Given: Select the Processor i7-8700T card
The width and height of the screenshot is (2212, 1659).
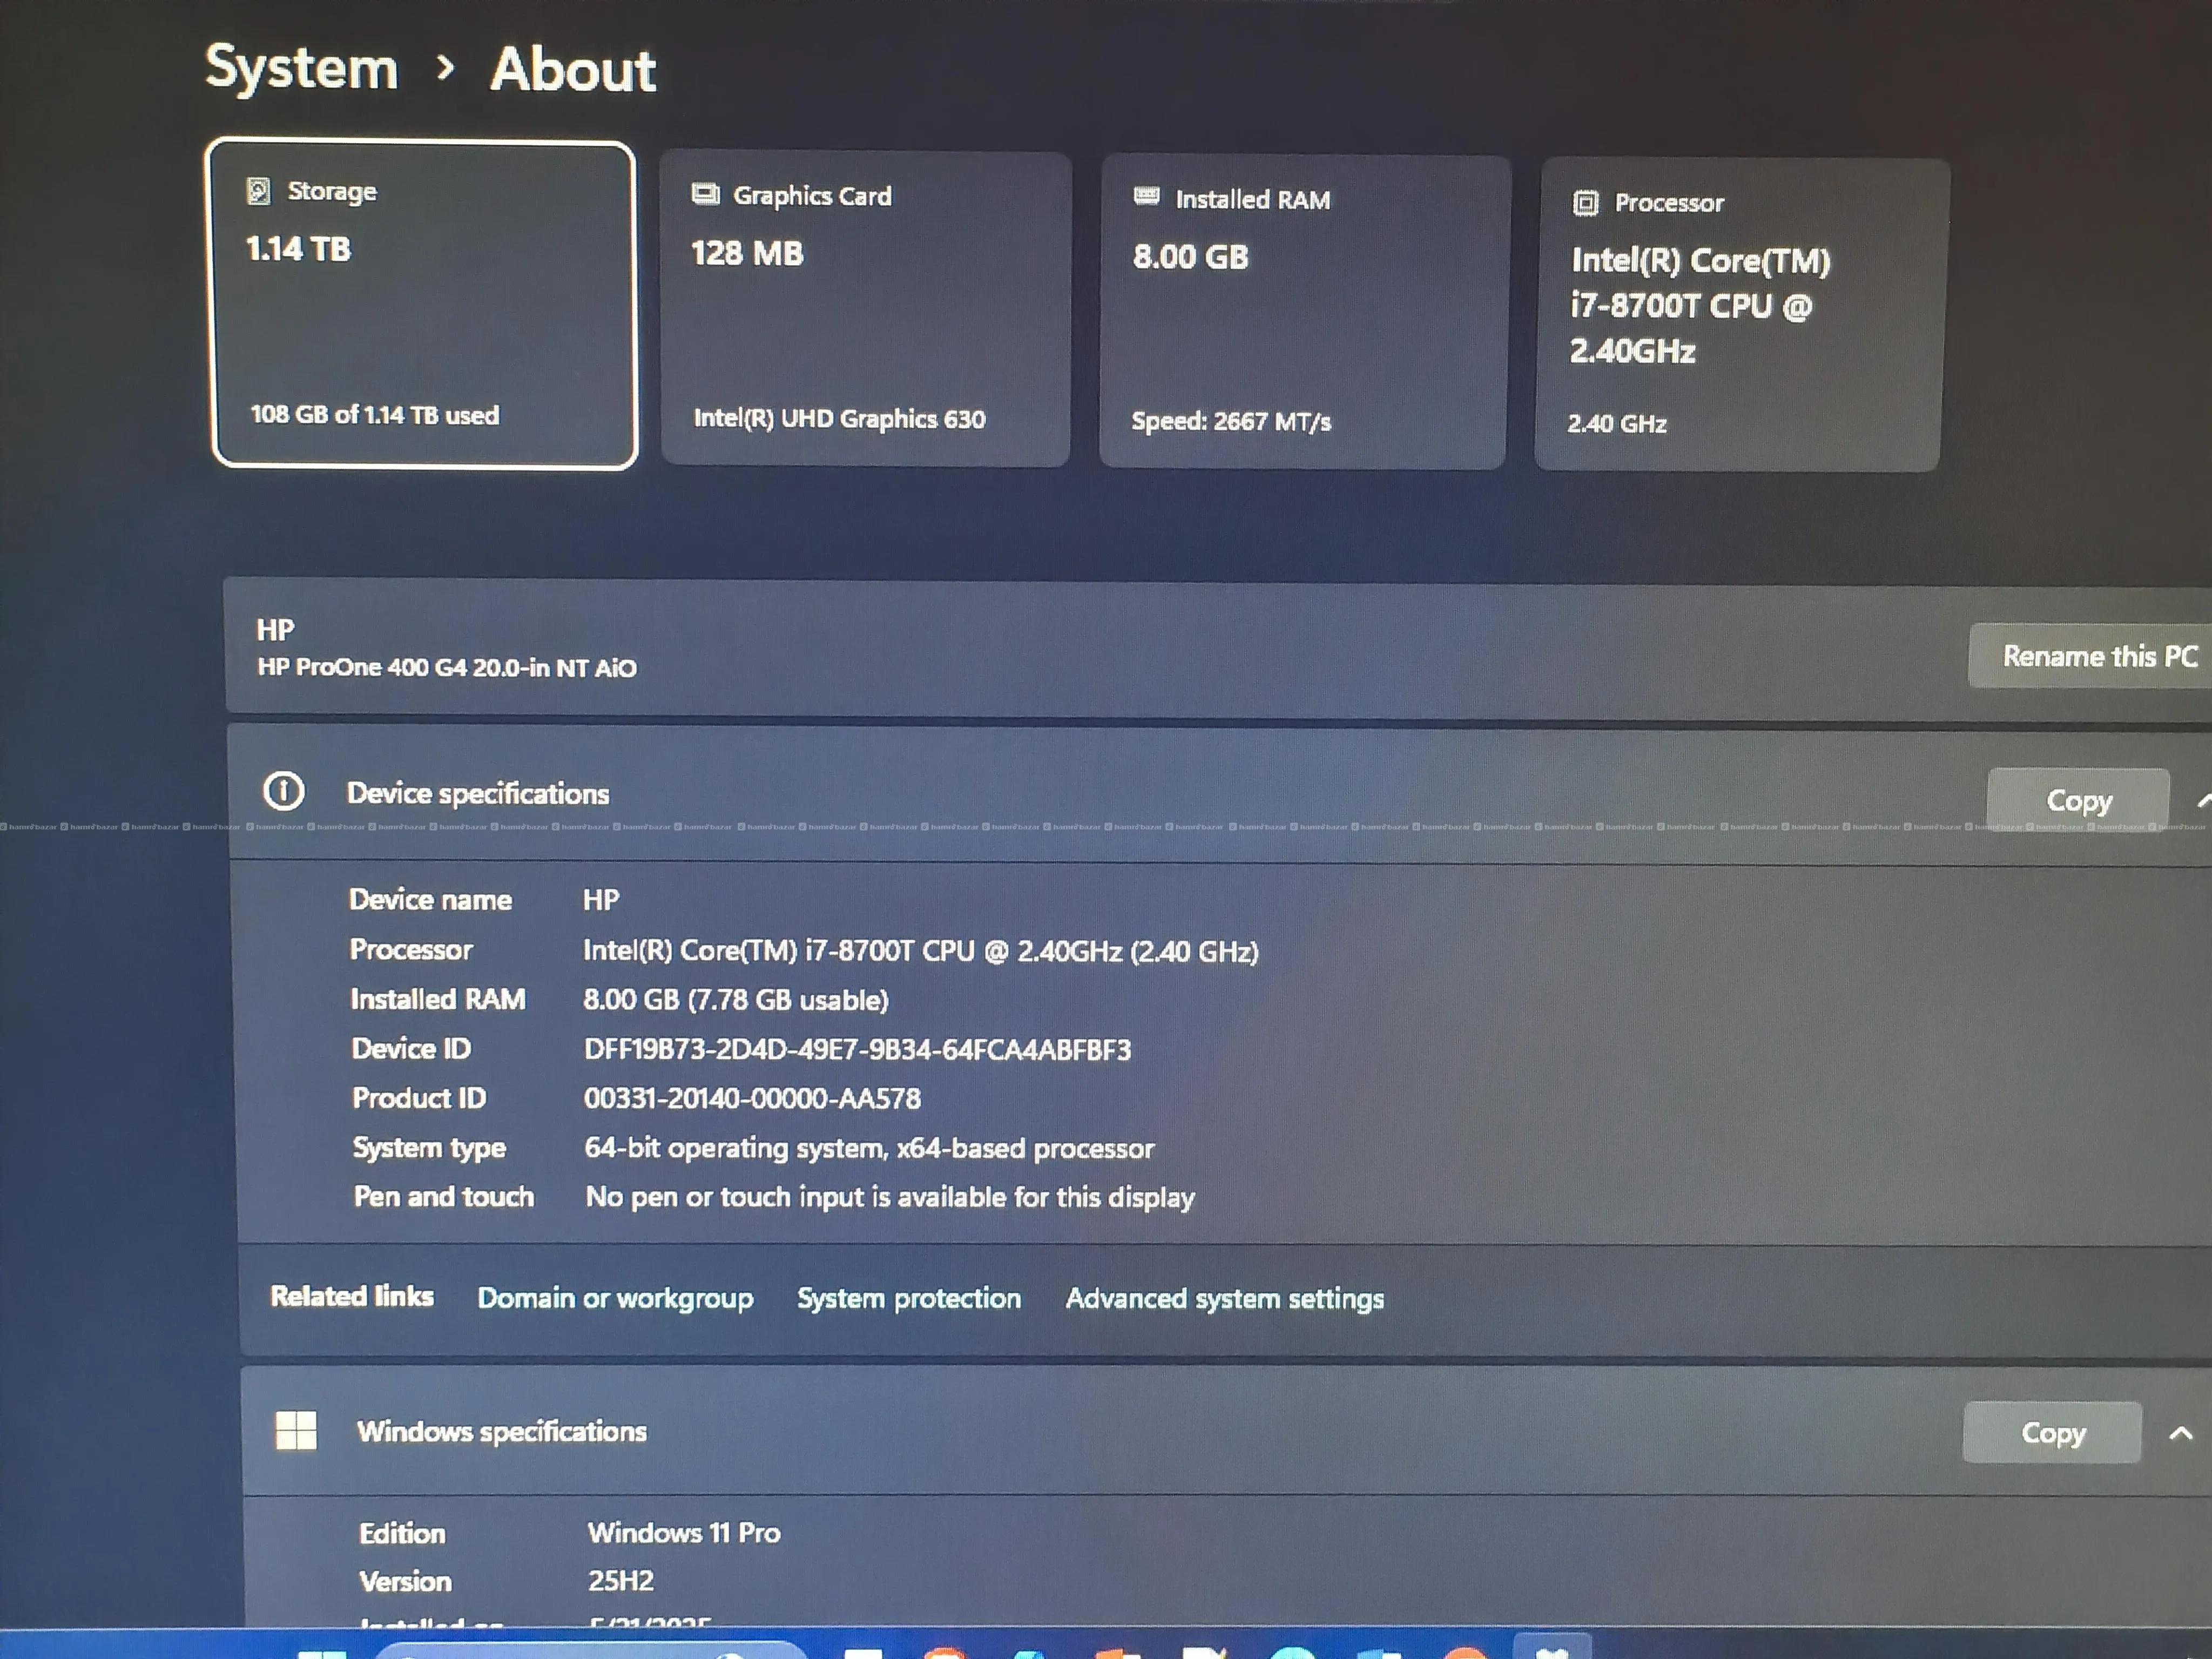Looking at the screenshot, I should pos(1742,315).
